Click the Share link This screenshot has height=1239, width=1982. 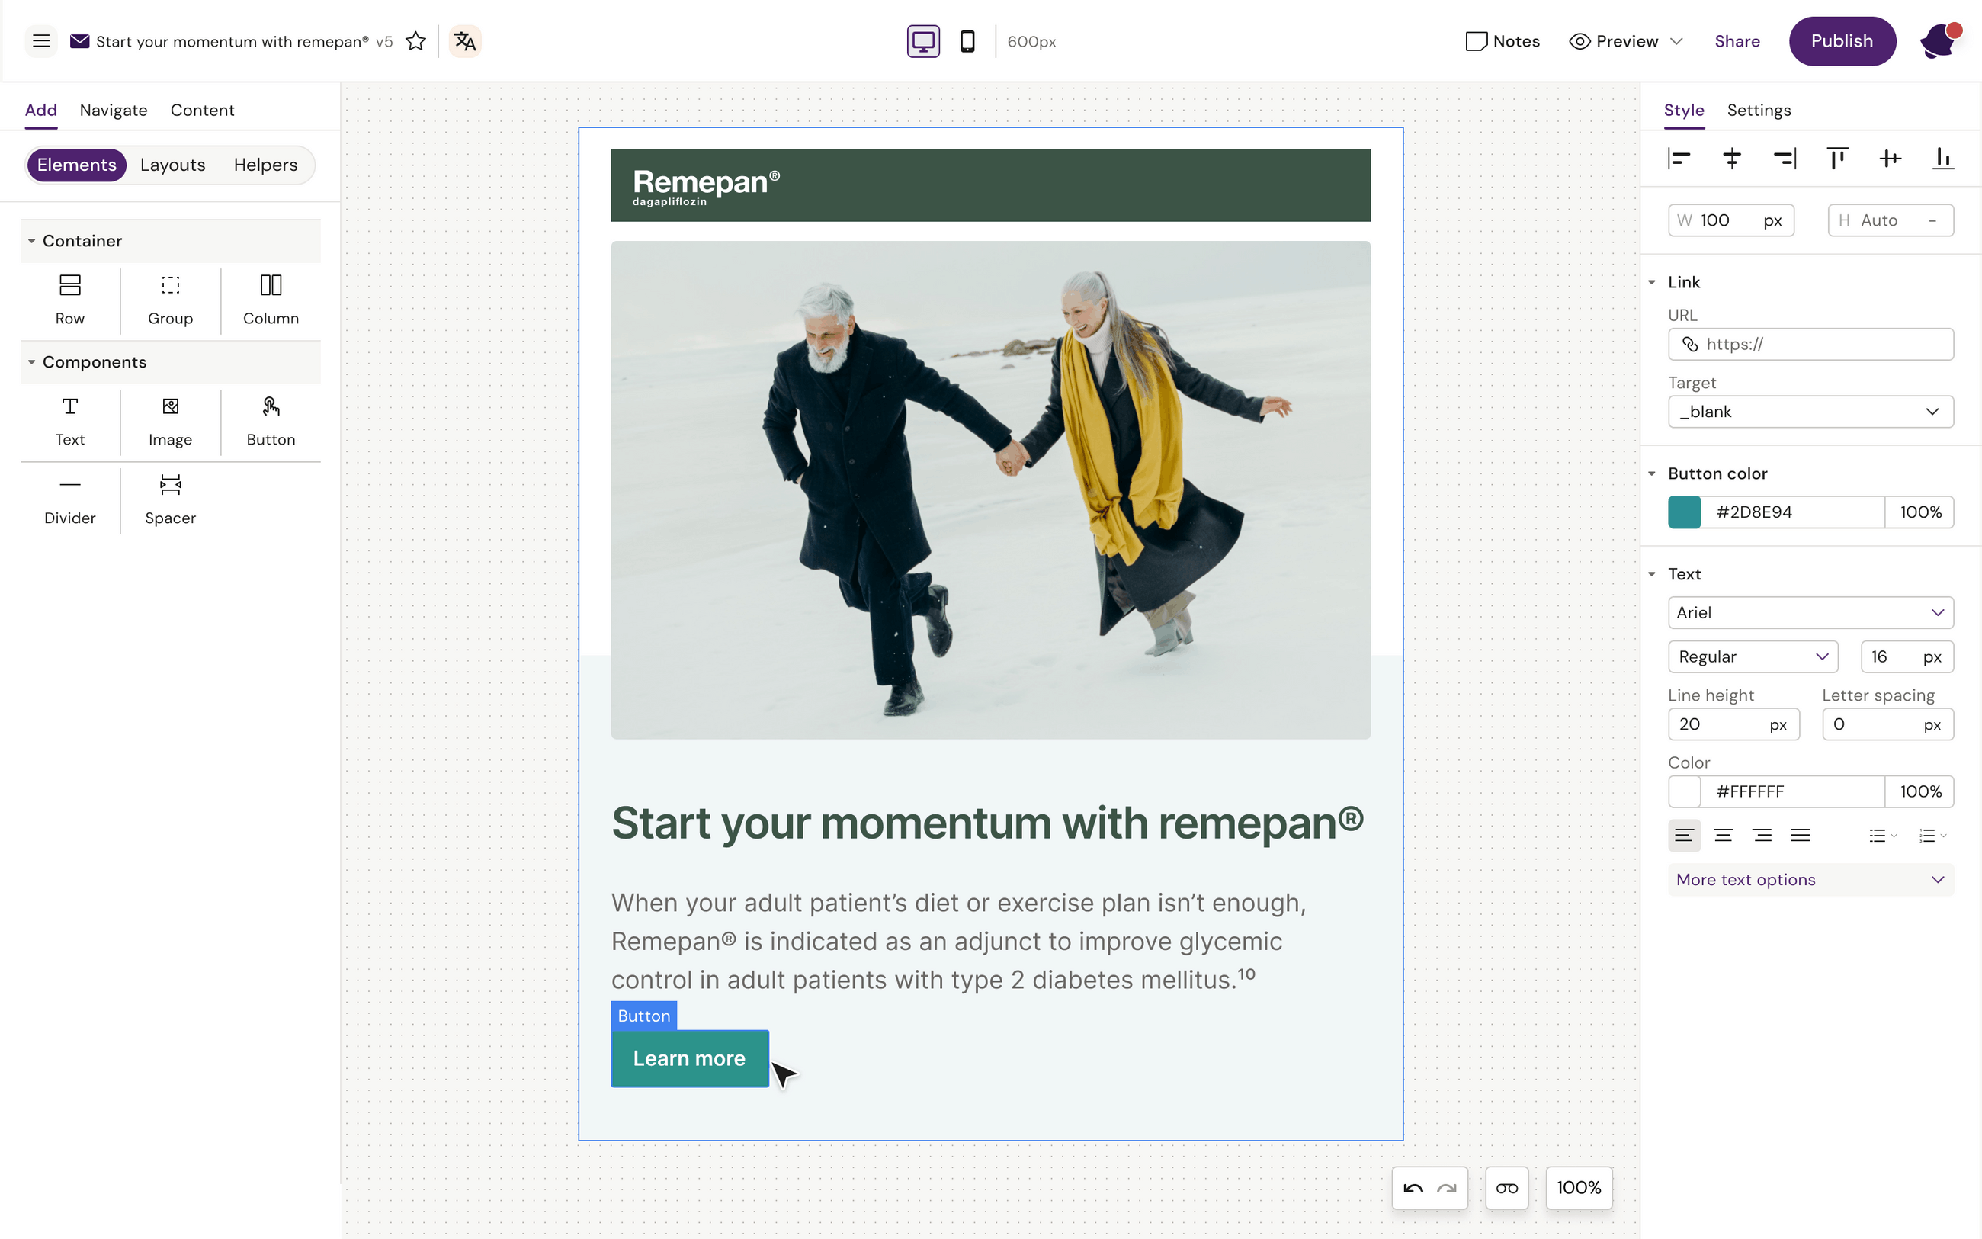point(1737,41)
